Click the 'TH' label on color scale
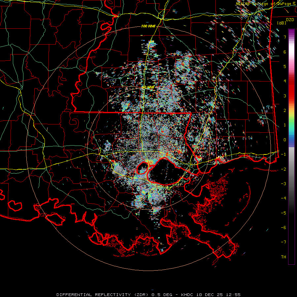 (x=283, y=257)
